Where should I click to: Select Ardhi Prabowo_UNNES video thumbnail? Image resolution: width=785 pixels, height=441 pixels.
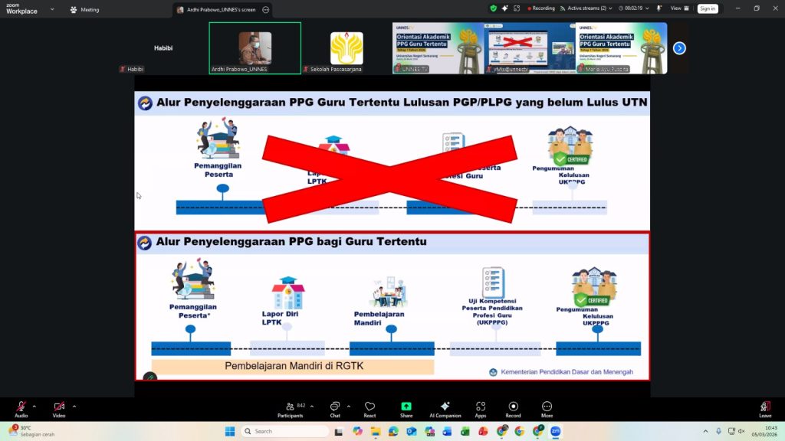click(x=255, y=47)
